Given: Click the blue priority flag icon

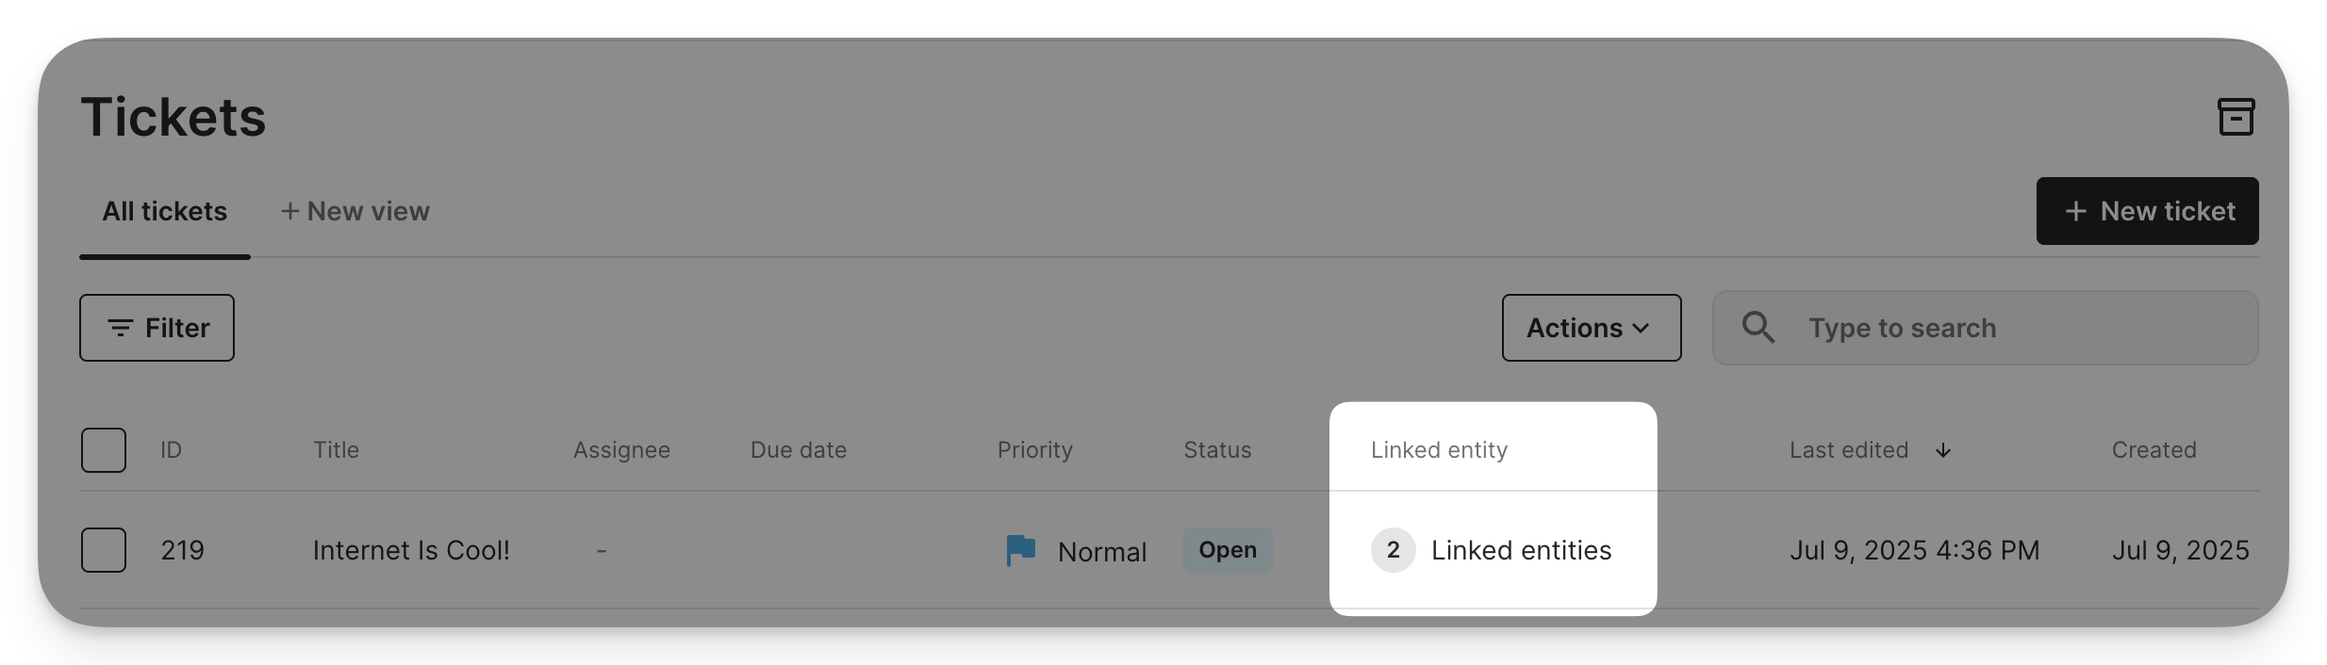Looking at the screenshot, I should tap(1020, 550).
